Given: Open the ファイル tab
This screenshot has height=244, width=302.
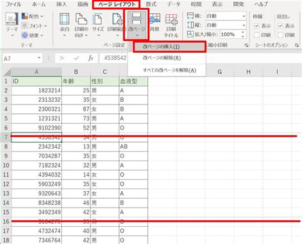Looking at the screenshot, I should coord(13,4).
